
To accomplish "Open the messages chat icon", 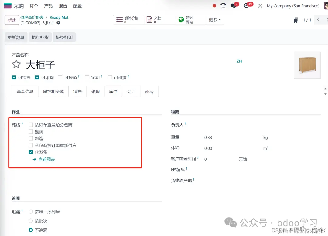I will 233,6.
